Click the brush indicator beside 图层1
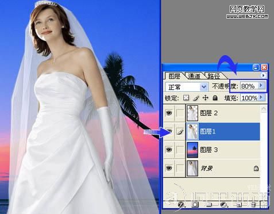The height and width of the screenshot is (214, 274). tap(180, 132)
